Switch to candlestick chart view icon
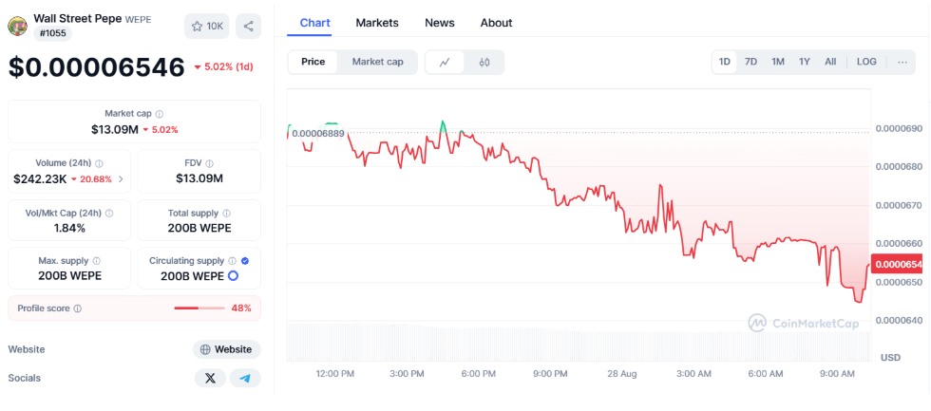931x411 pixels. 484,63
